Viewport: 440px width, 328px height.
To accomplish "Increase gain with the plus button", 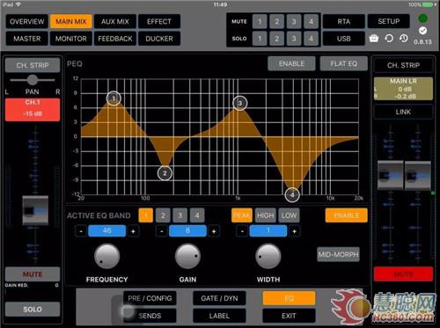I will point(214,231).
